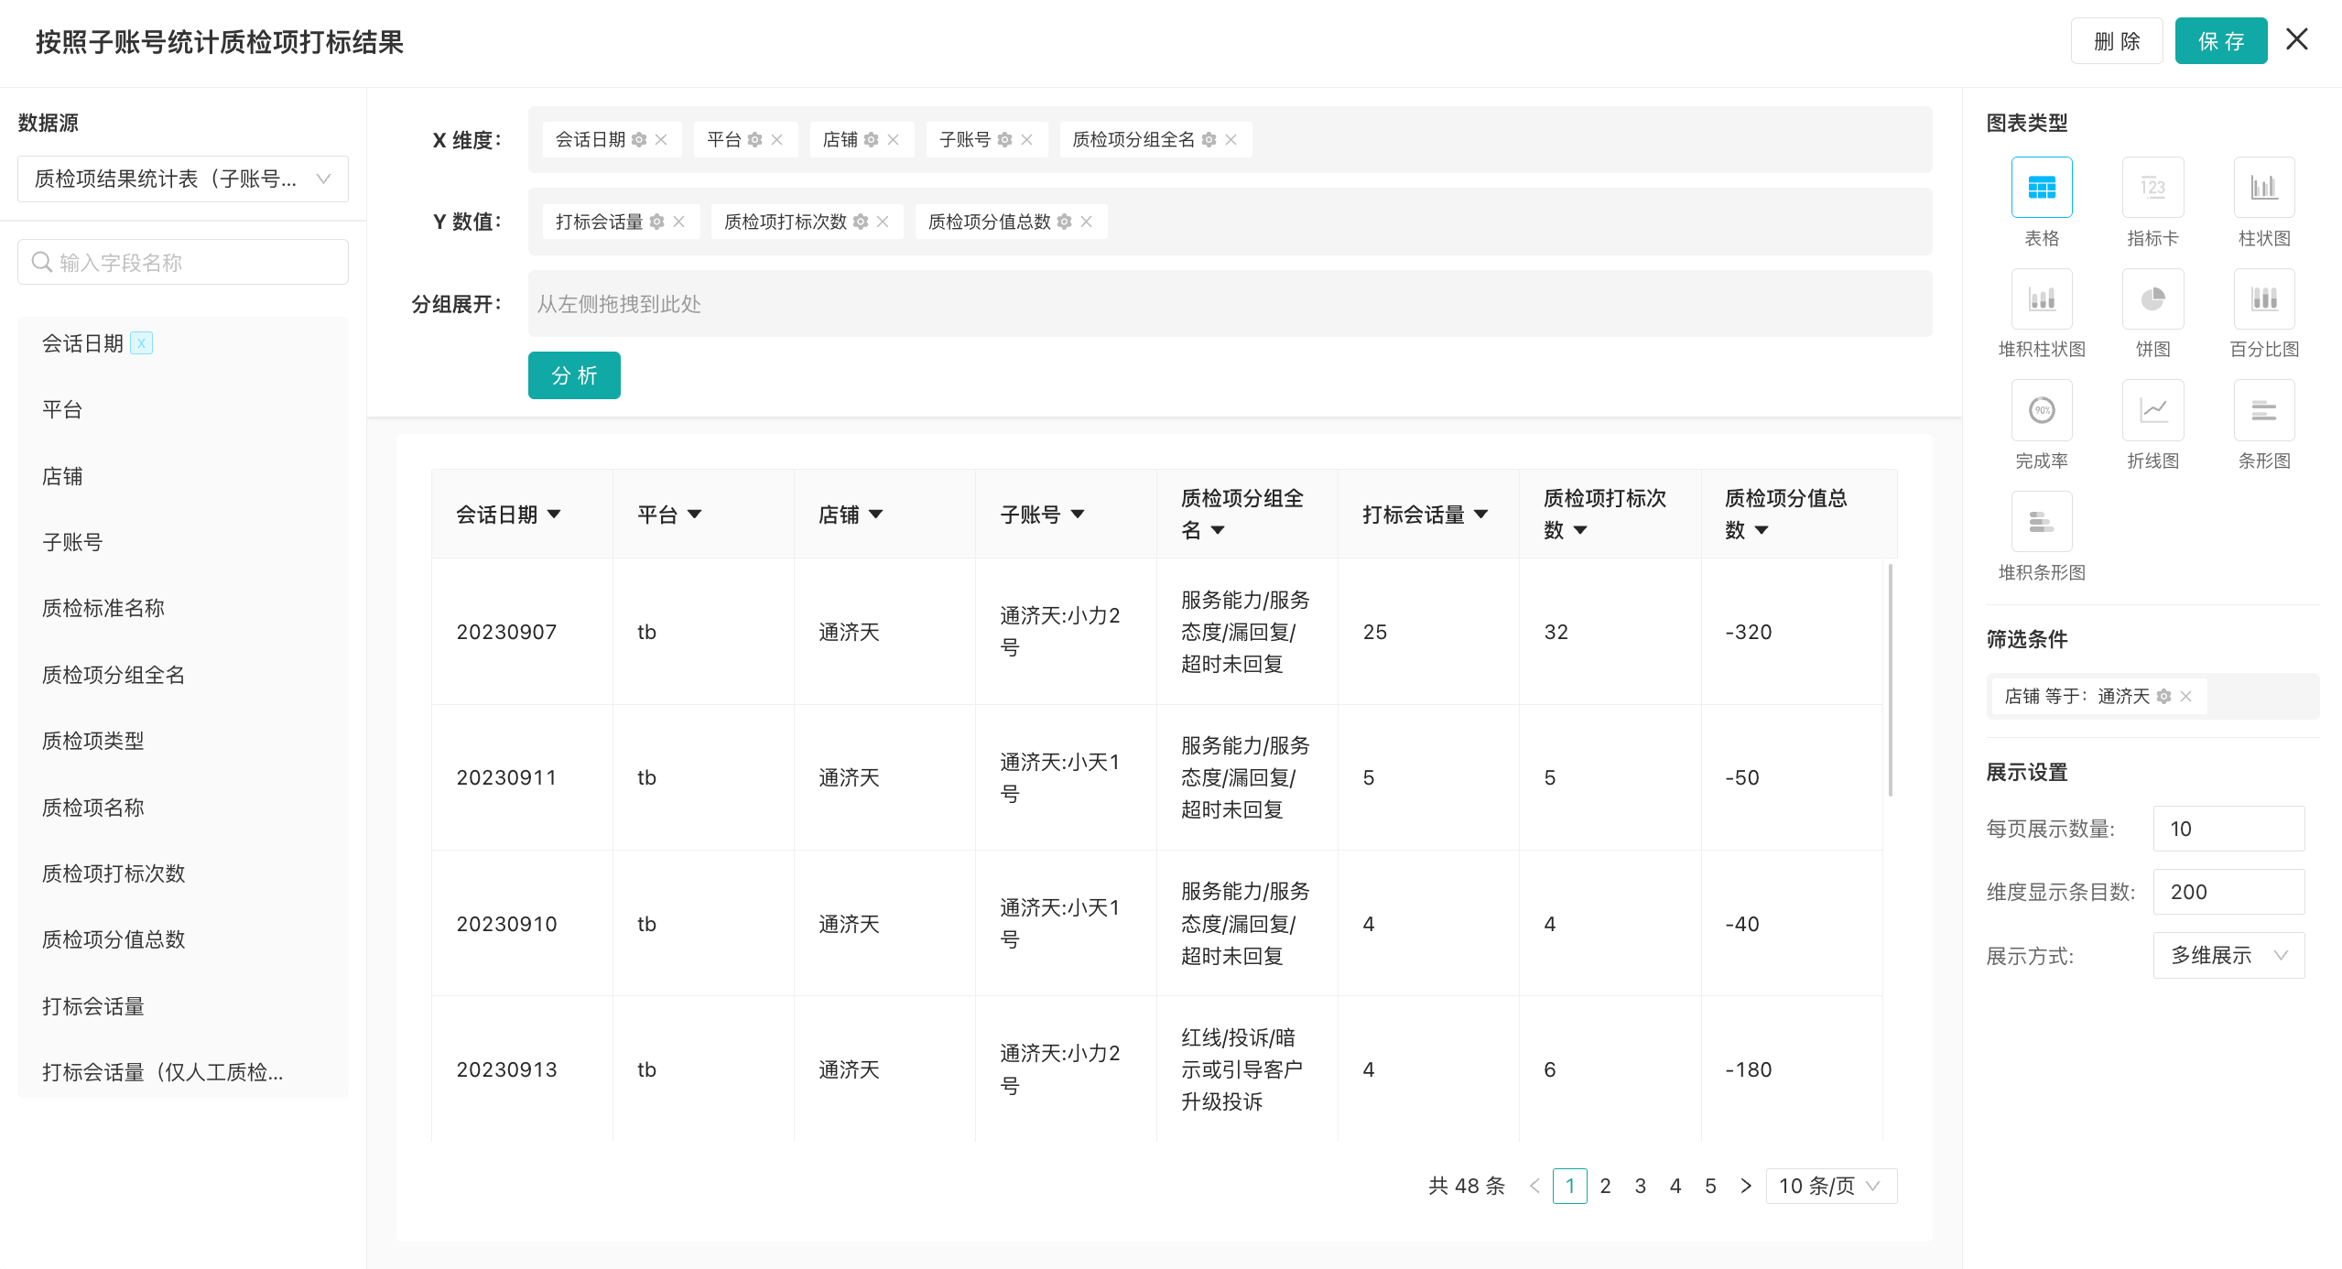
Task: Go to page 3 of results
Action: pos(1640,1187)
